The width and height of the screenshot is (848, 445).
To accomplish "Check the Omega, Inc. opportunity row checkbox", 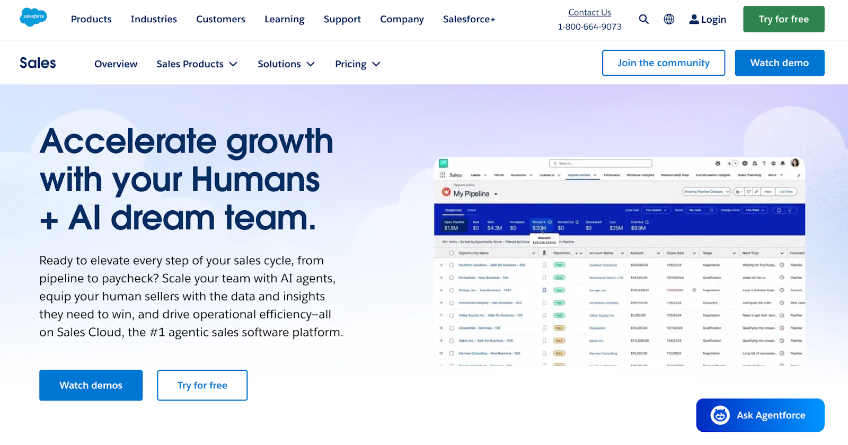I will point(452,290).
